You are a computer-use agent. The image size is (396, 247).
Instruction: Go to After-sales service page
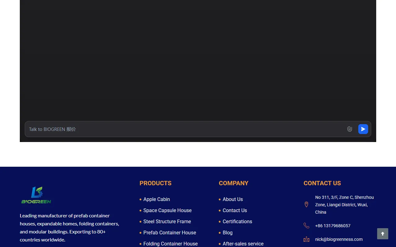243,244
